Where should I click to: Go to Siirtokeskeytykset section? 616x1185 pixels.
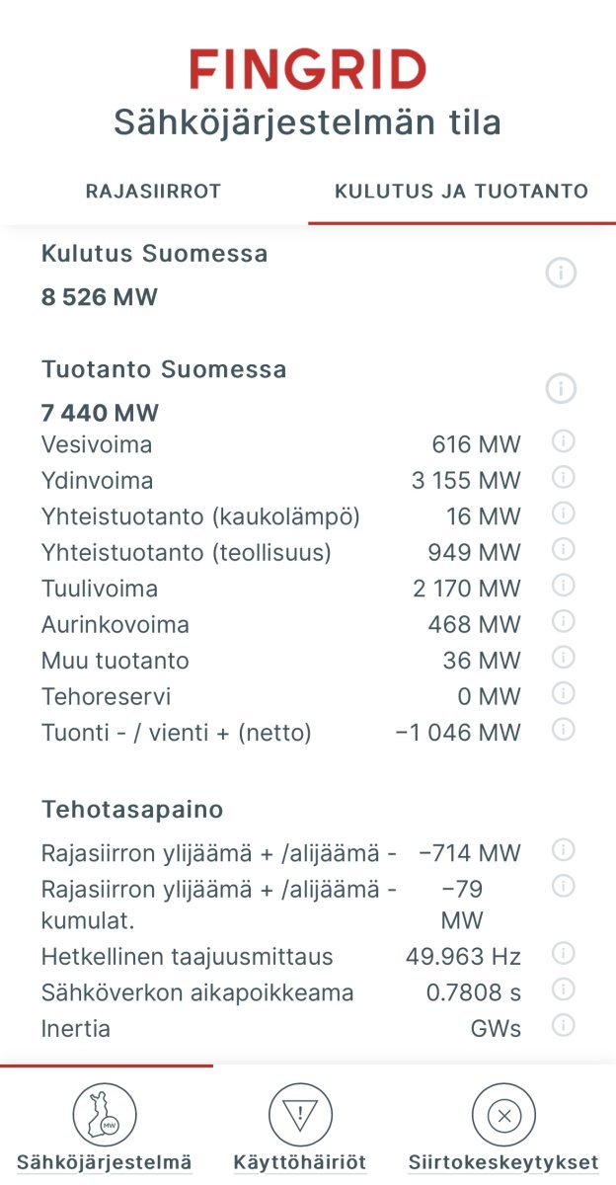[x=503, y=1118]
